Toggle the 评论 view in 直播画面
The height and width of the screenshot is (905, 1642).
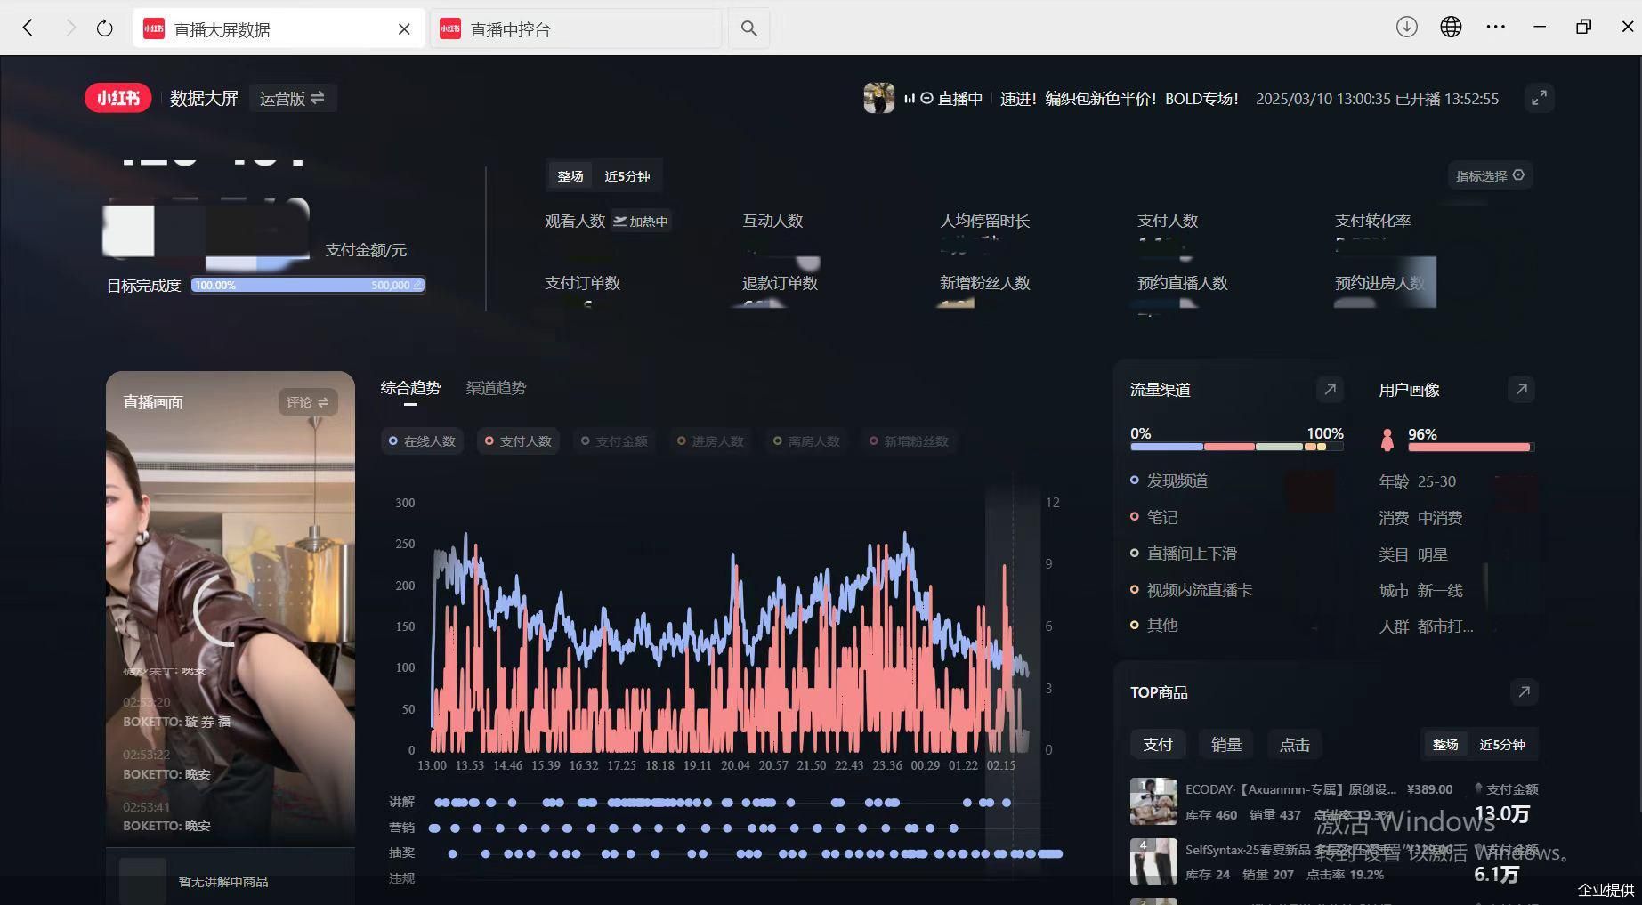[x=308, y=402]
